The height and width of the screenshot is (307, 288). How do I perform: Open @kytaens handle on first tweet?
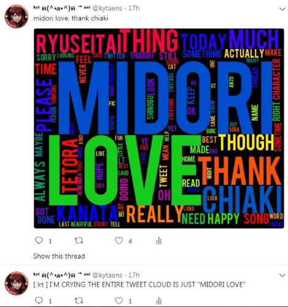pos(107,8)
